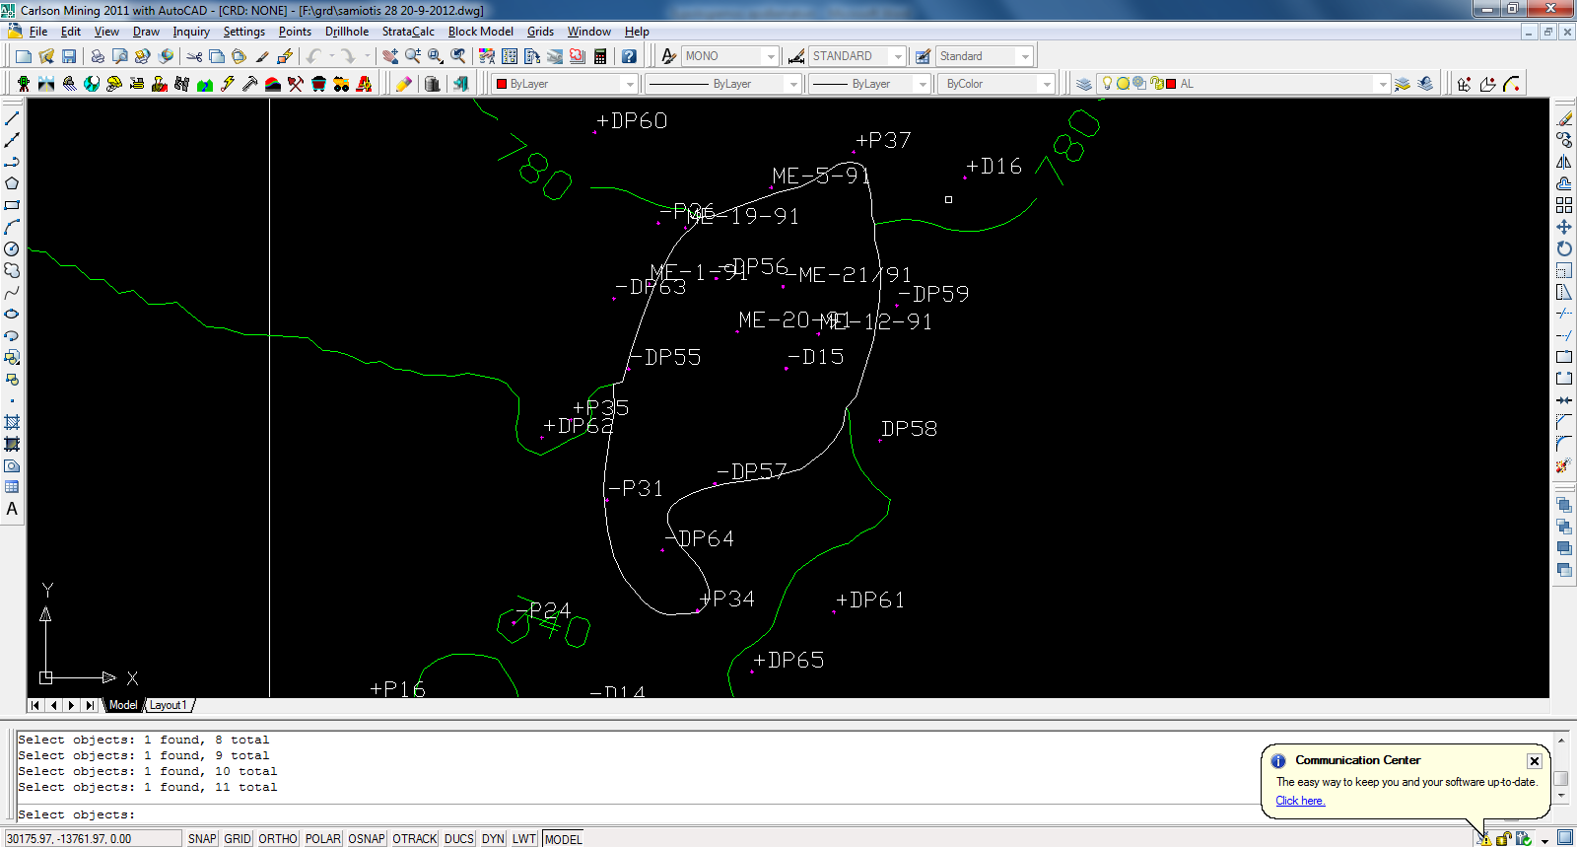Viewport: 1577px width, 848px height.
Task: Click the Zoom Realtime magnifier icon
Action: tap(413, 56)
